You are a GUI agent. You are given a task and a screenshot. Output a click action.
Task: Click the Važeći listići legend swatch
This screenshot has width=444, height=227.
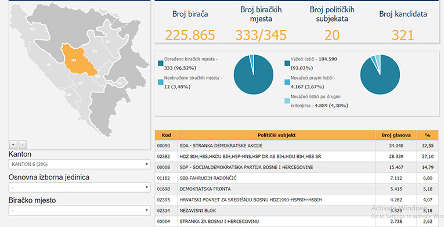pos(287,63)
